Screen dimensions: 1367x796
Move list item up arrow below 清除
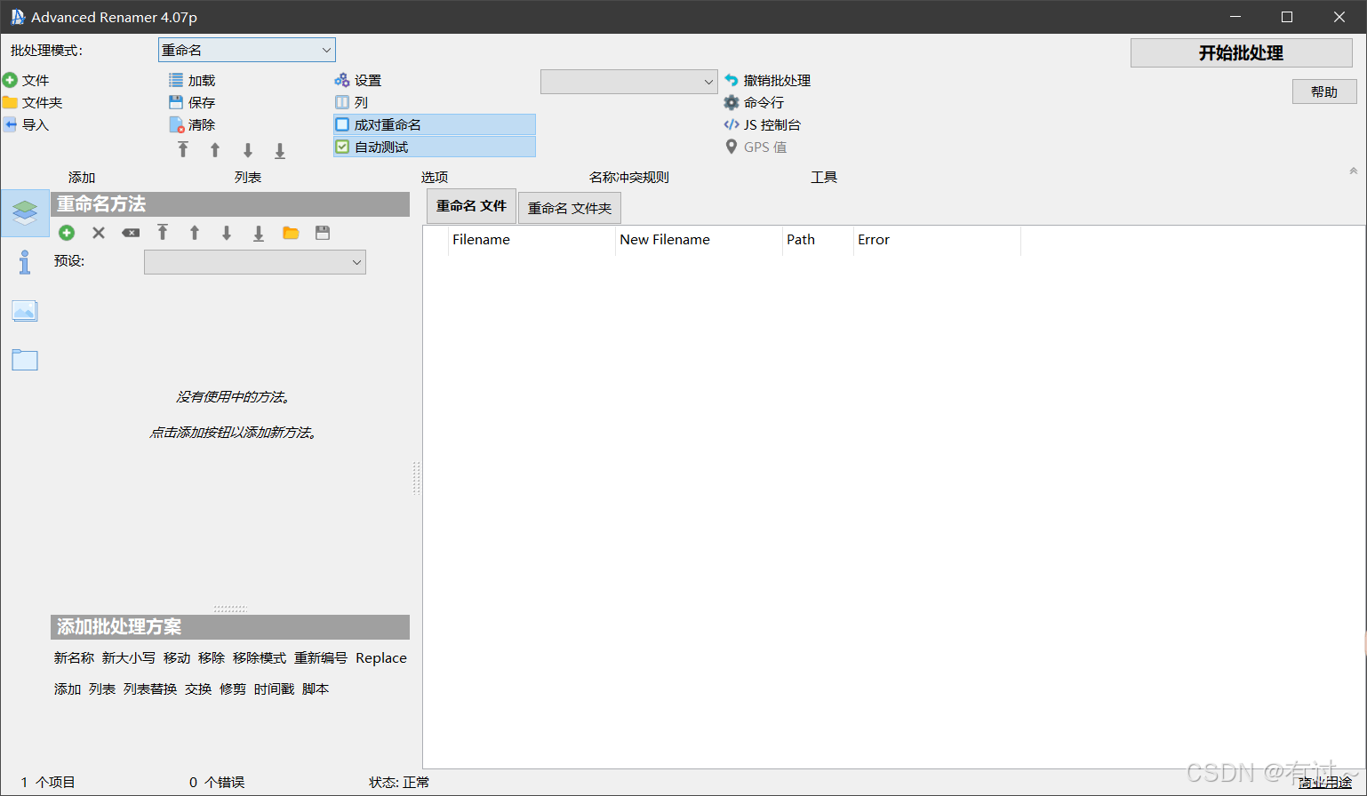pos(215,150)
